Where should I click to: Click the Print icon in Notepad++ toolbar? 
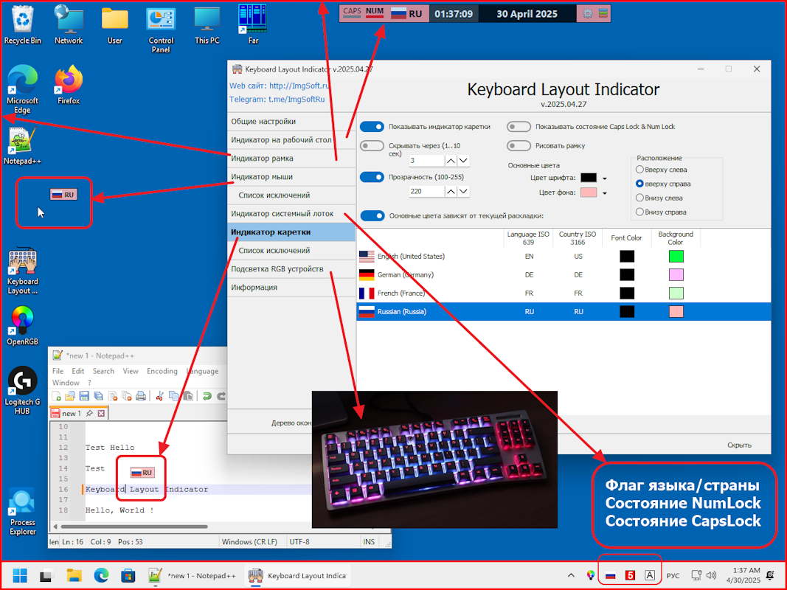click(x=141, y=396)
